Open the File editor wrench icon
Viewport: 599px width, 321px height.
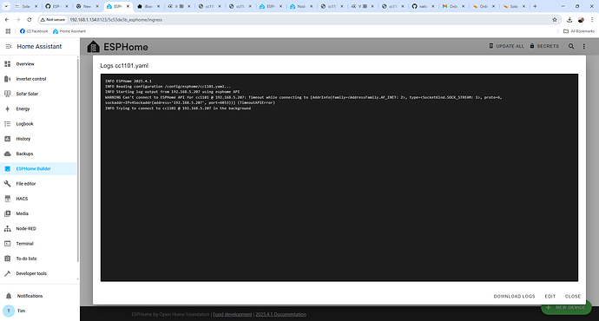pyautogui.click(x=7, y=184)
